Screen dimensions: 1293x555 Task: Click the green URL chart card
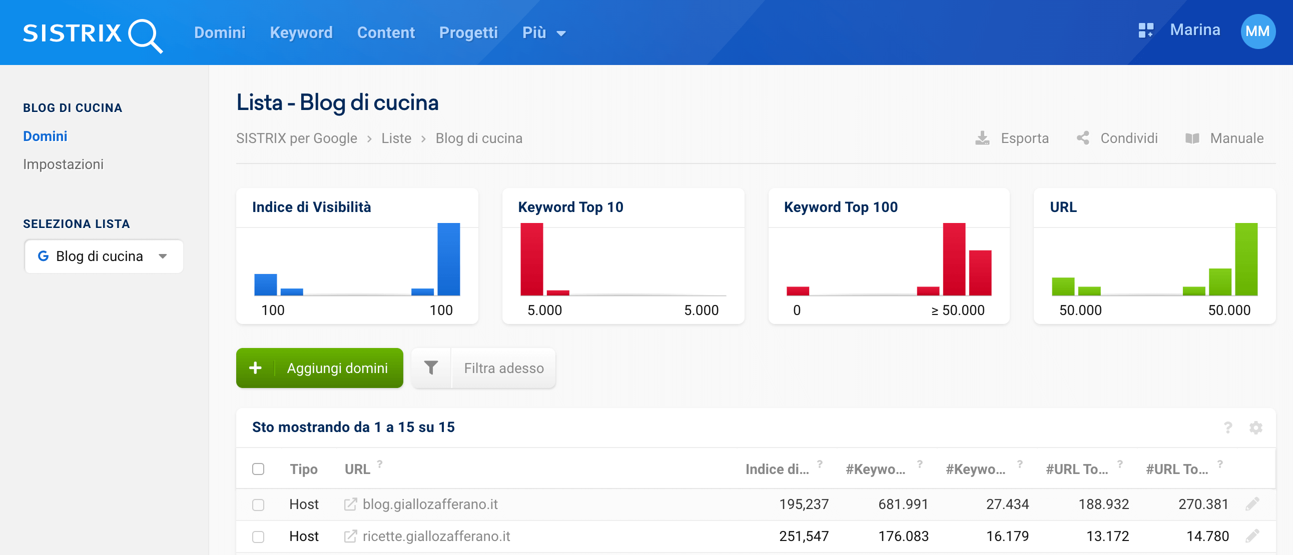(1154, 255)
